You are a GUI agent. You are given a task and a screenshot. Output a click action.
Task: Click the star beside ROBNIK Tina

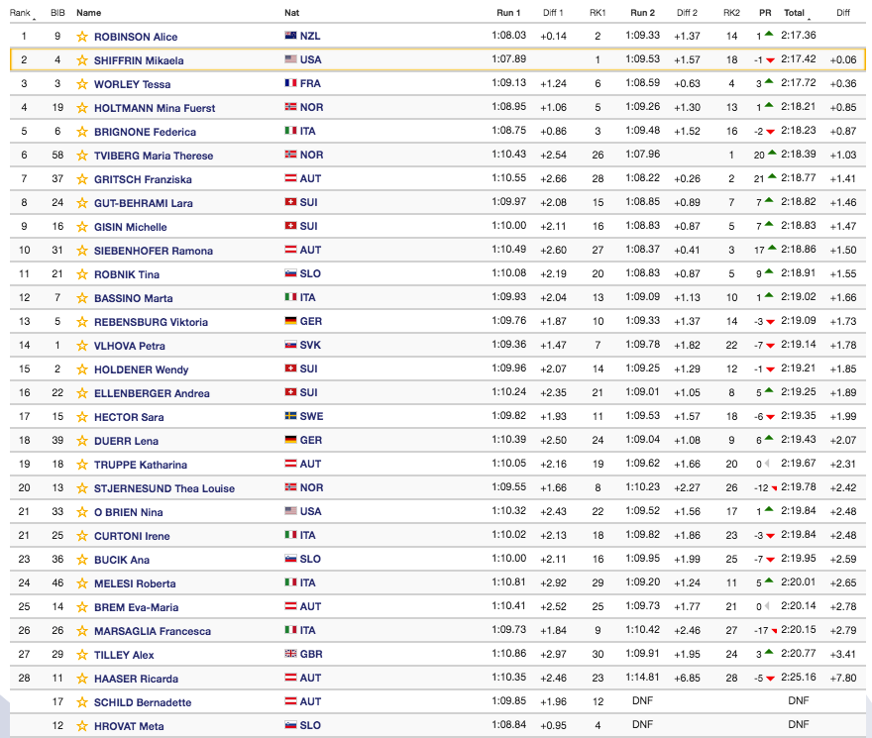(82, 274)
